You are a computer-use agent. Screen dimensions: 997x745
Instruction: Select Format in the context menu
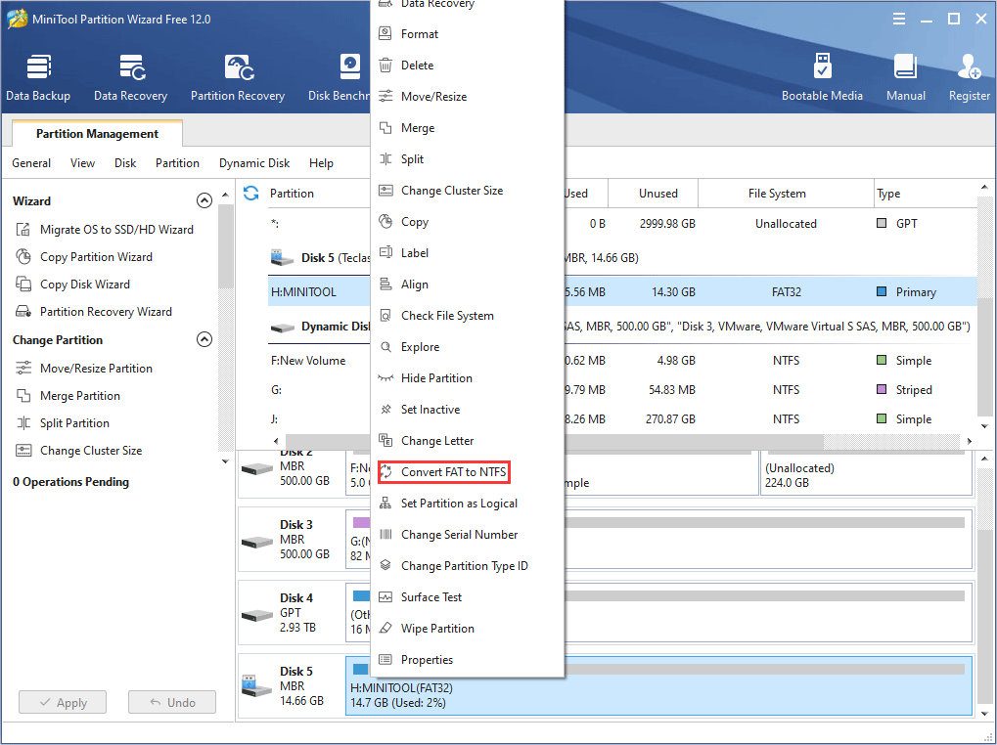468,33
